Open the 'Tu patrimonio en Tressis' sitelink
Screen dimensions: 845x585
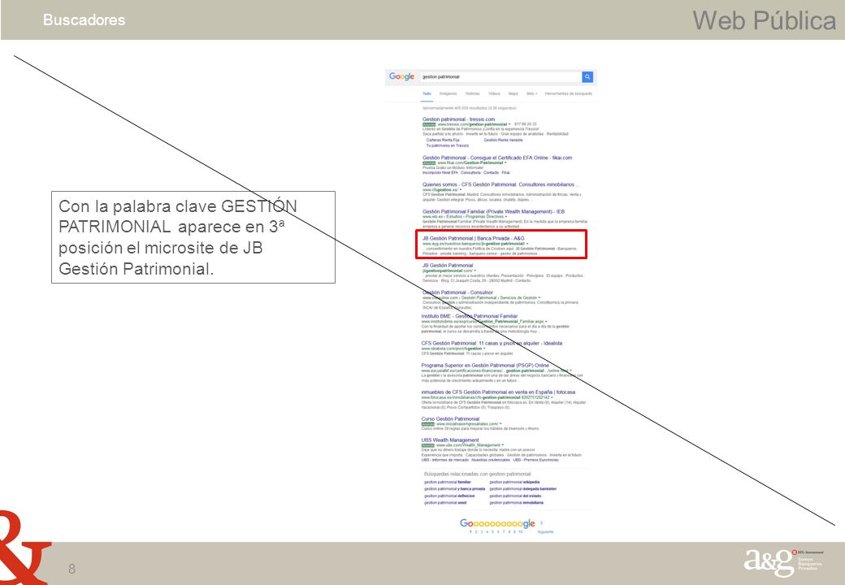(448, 145)
